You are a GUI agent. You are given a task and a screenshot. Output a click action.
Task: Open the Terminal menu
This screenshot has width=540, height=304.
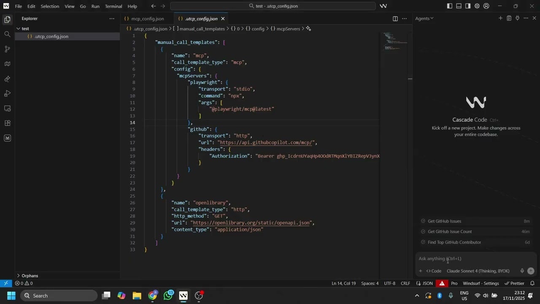(113, 6)
